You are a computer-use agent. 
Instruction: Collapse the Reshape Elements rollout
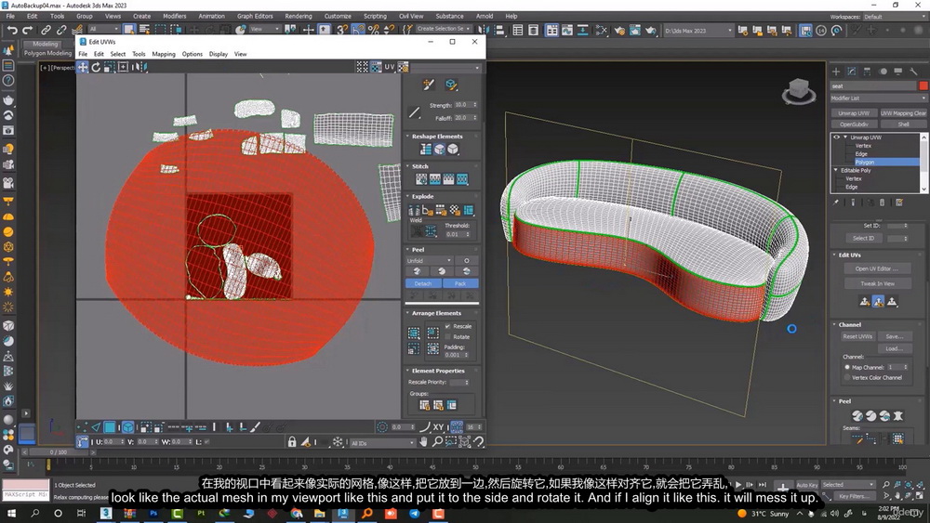[x=437, y=137]
